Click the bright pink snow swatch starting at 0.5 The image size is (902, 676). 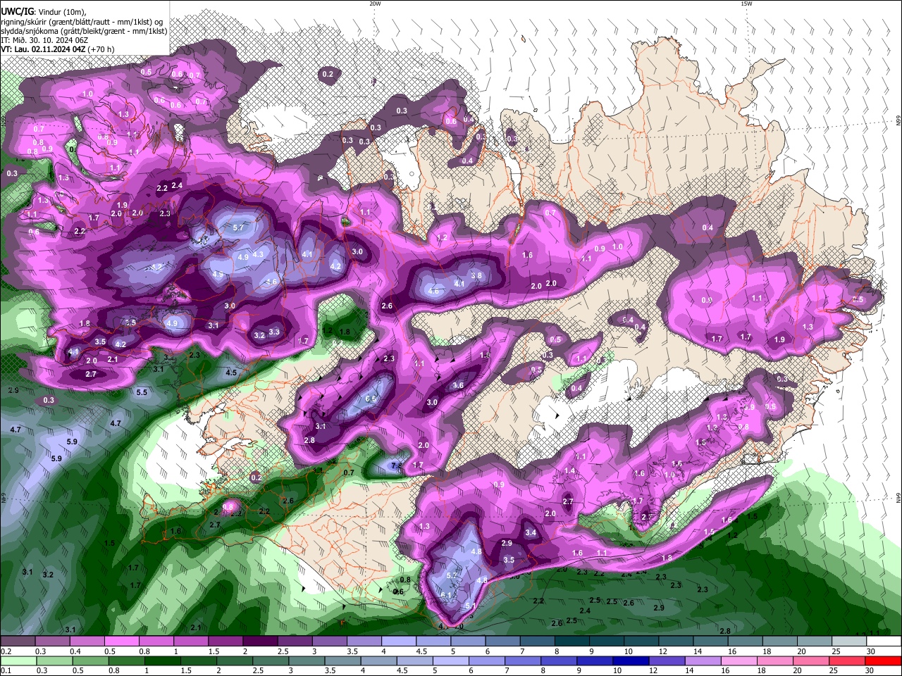pos(121,641)
